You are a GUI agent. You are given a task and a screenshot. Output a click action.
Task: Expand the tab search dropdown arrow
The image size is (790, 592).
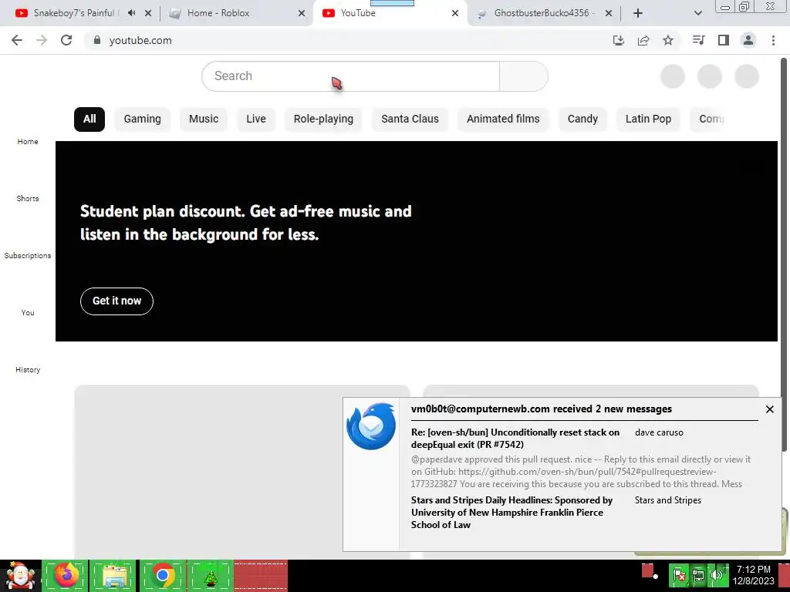[x=697, y=13]
